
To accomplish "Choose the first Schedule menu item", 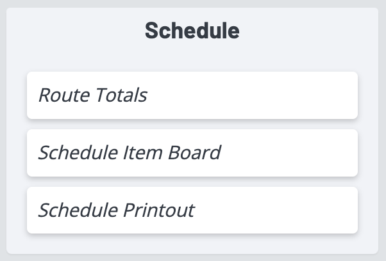I will coord(192,95).
